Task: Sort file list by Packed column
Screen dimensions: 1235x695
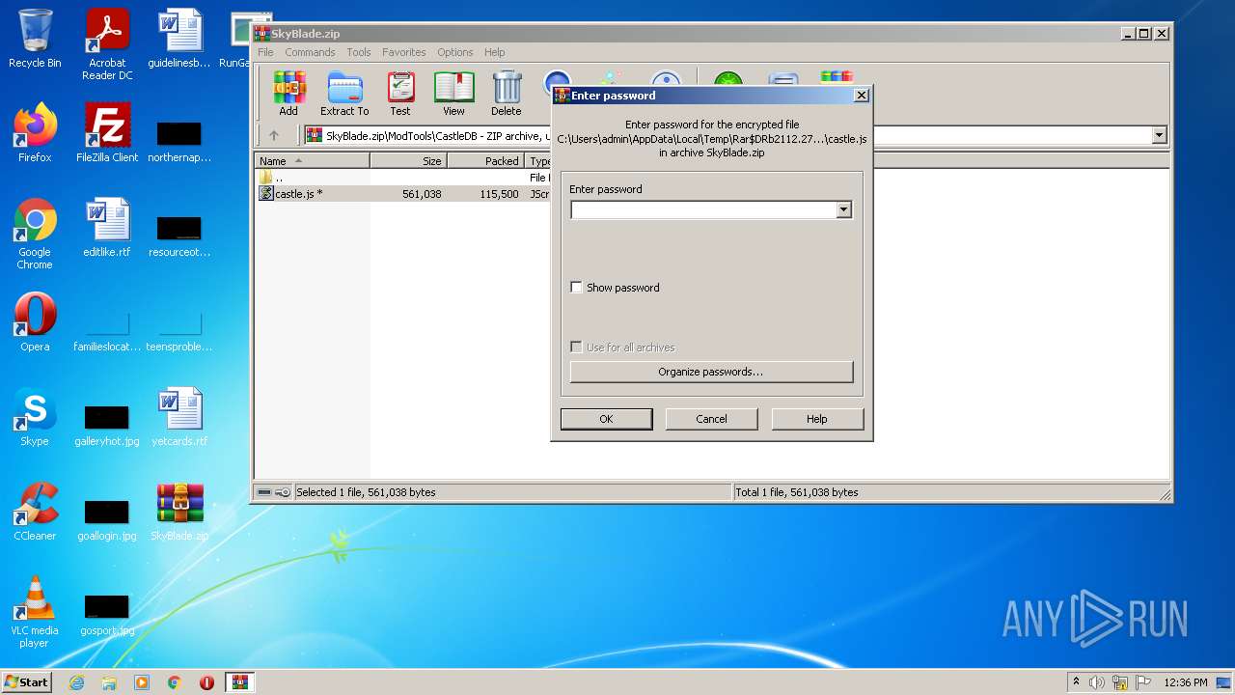Action: click(x=485, y=161)
